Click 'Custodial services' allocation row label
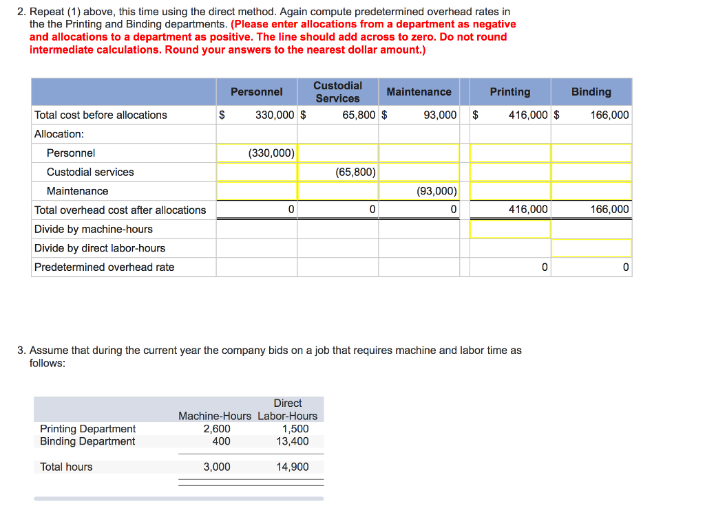The image size is (705, 521). [90, 172]
